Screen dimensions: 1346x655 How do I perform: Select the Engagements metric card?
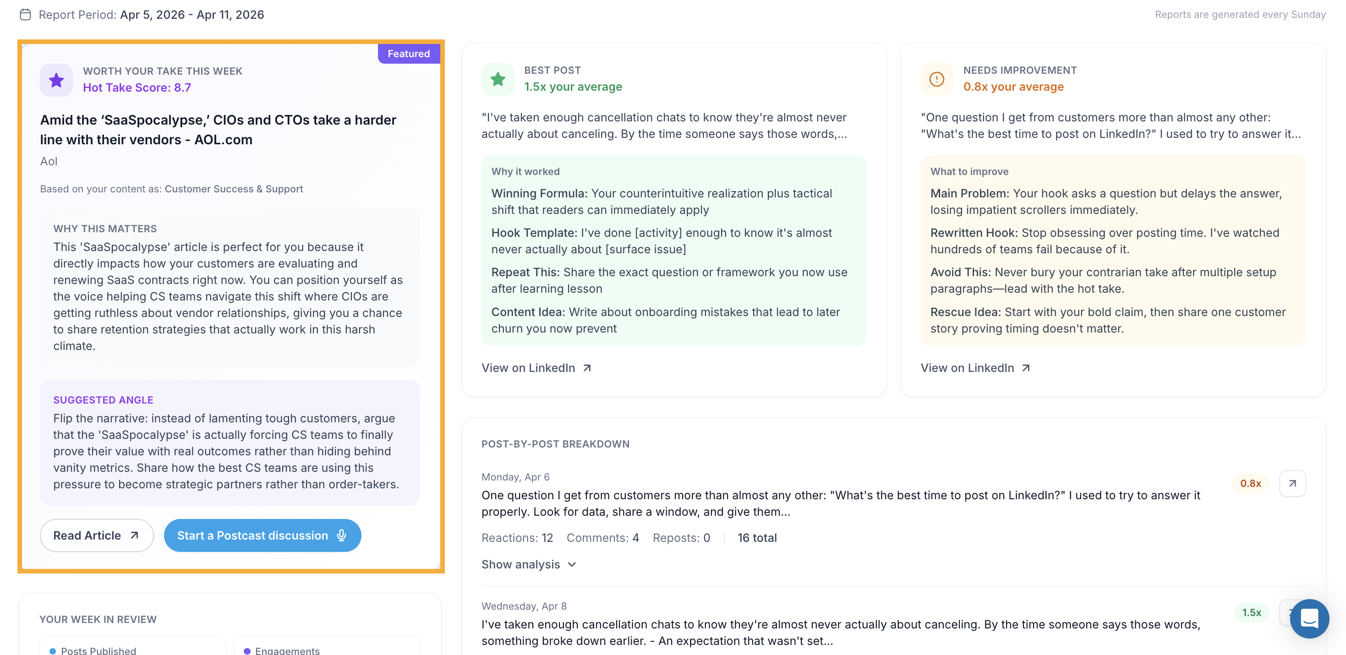327,646
